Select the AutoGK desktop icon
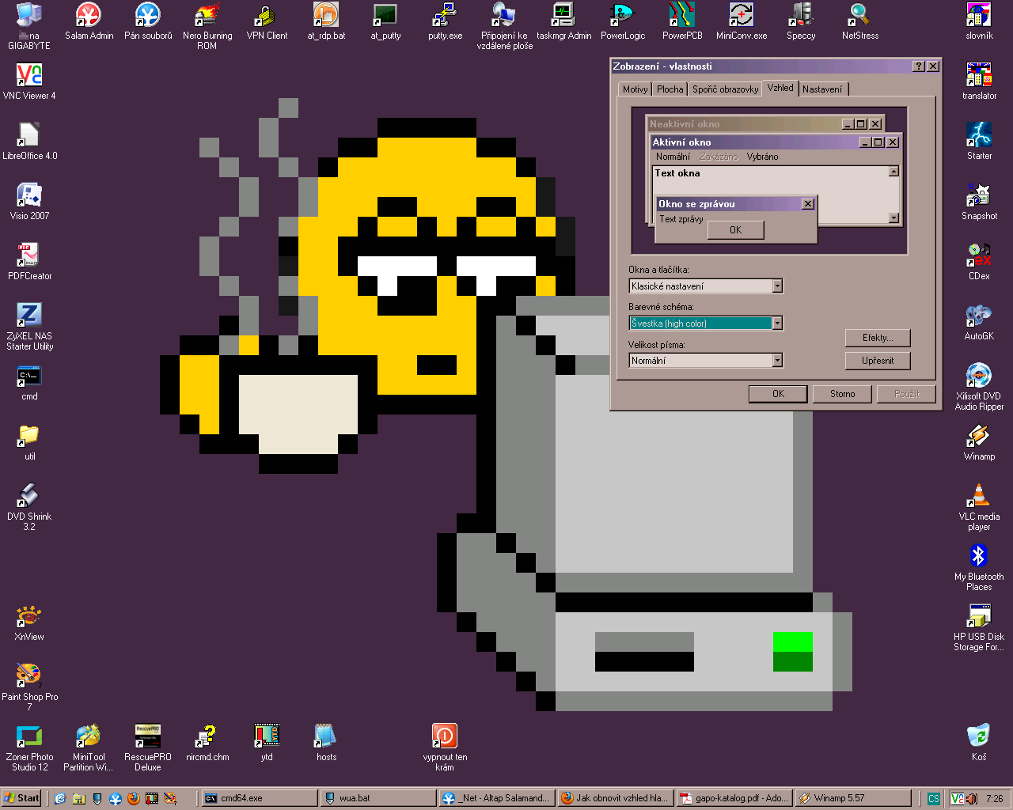This screenshot has height=810, width=1013. (979, 322)
